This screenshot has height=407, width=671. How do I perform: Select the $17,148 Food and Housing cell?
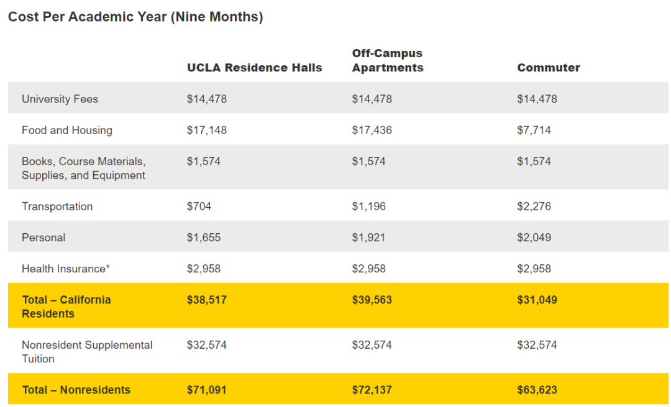pos(207,130)
